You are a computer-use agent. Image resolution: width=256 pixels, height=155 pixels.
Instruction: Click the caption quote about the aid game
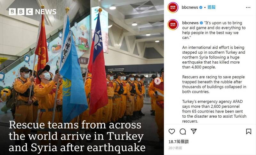(x=214, y=30)
